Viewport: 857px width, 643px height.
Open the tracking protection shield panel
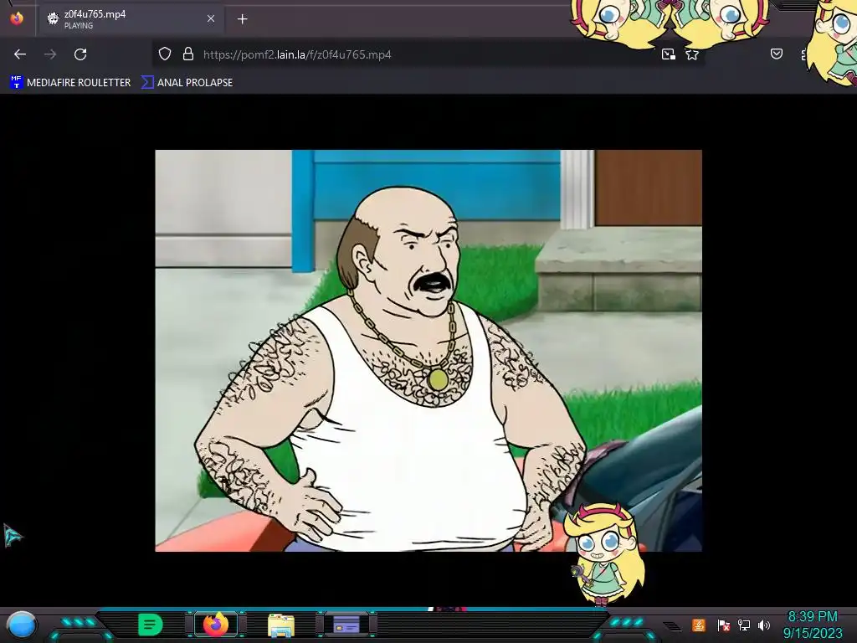click(x=165, y=54)
